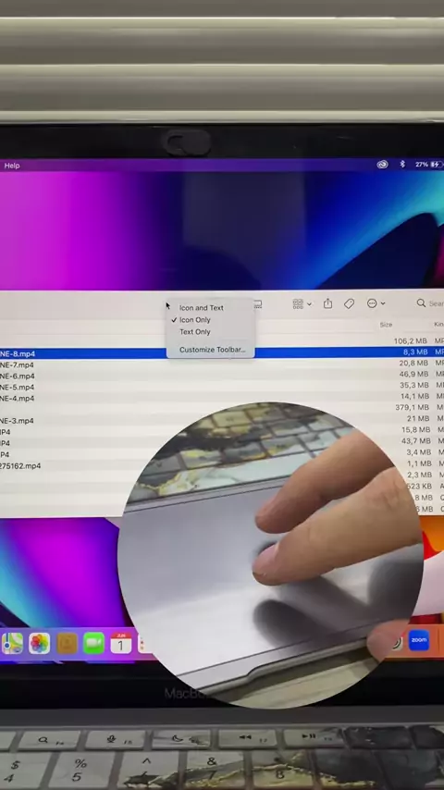Open the Help menu in menu bar

click(12, 166)
